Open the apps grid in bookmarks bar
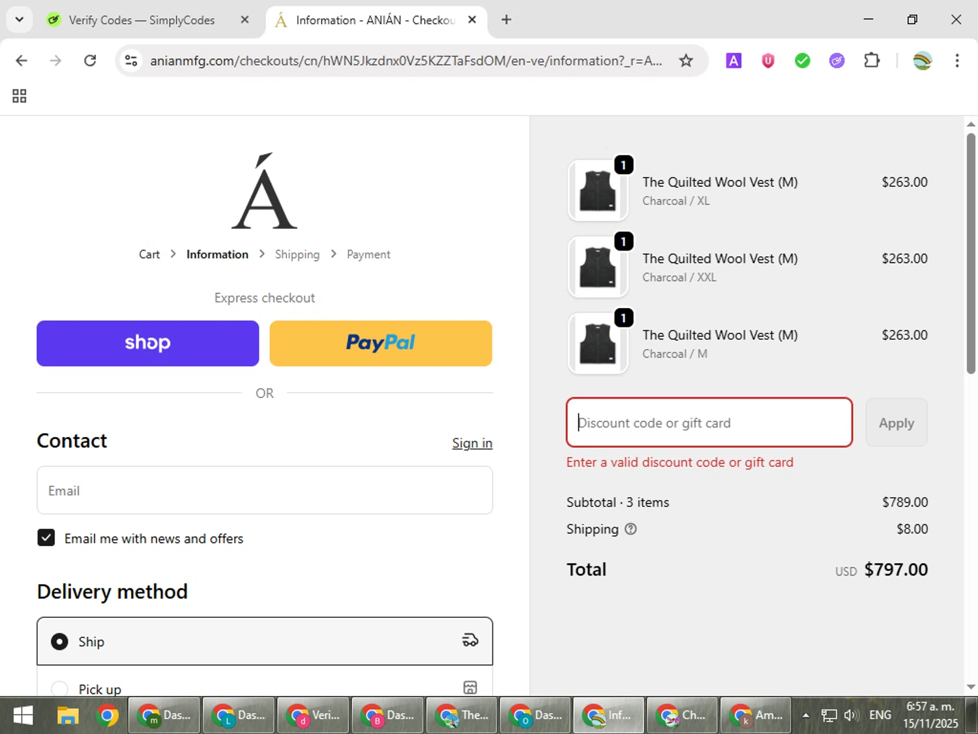Image resolution: width=978 pixels, height=734 pixels. click(x=20, y=96)
